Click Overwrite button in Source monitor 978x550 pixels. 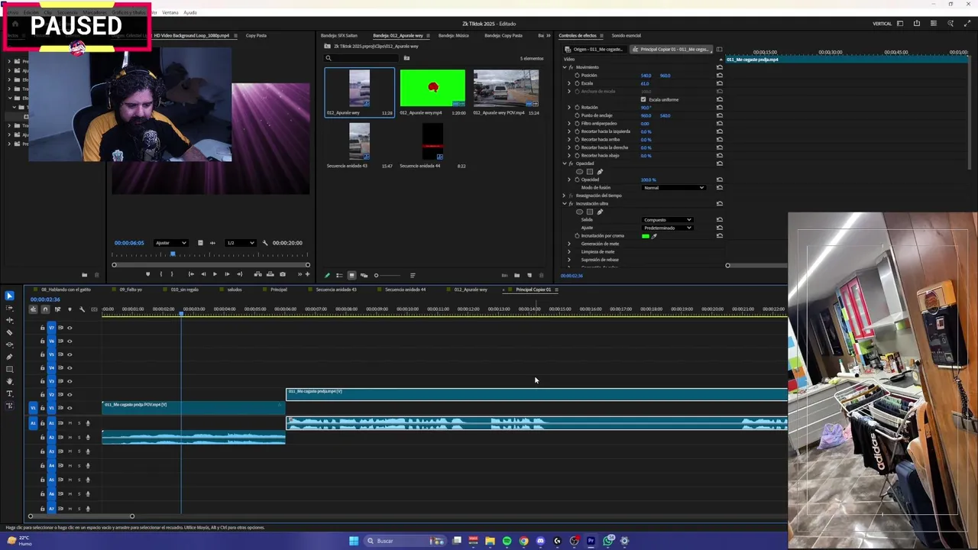click(270, 274)
